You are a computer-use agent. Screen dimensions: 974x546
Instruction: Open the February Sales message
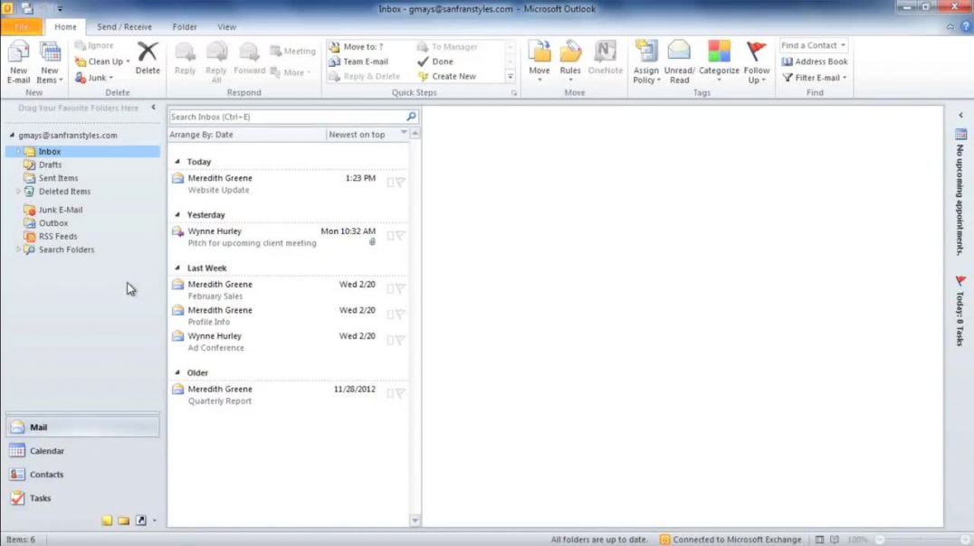coord(288,290)
